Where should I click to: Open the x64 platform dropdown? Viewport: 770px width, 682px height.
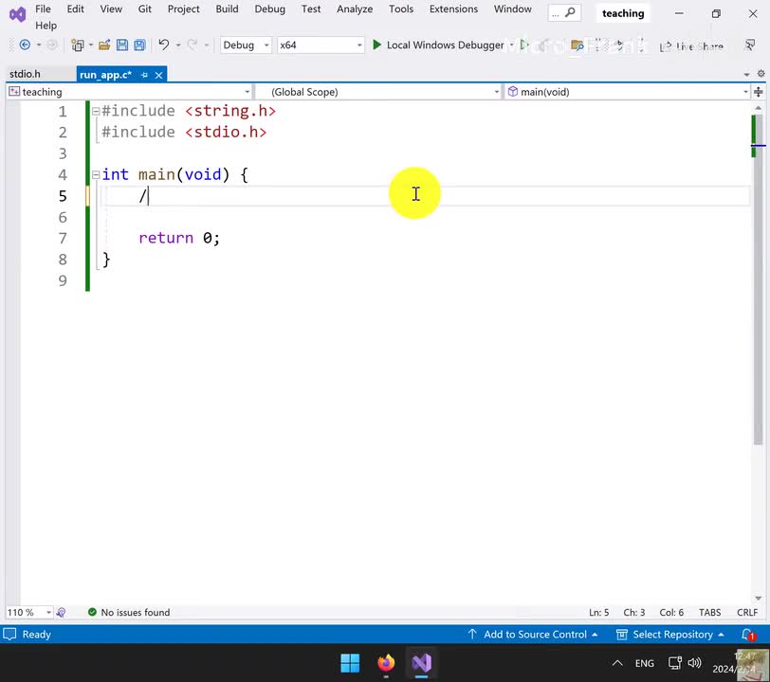321,45
